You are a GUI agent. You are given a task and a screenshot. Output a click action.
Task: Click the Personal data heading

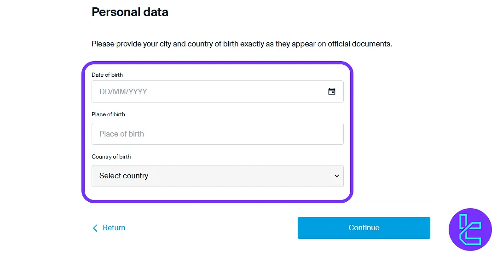click(x=130, y=12)
